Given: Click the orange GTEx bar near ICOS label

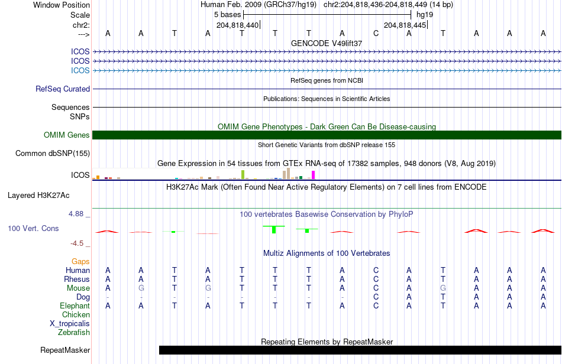Looking at the screenshot, I should (x=98, y=177).
